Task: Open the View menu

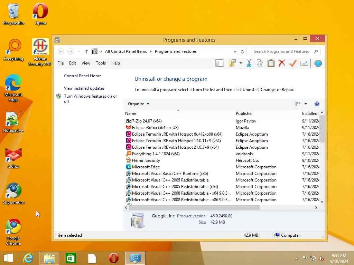Action: coord(86,63)
